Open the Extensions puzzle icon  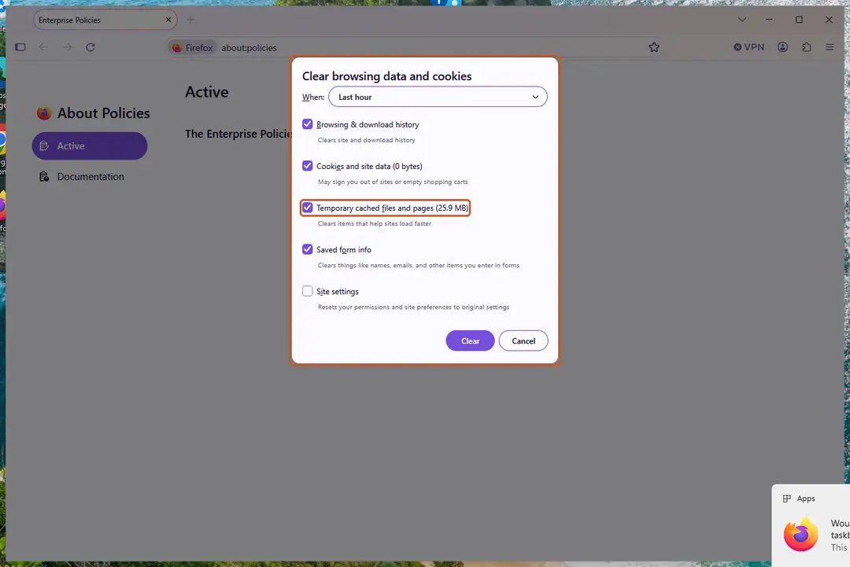point(807,47)
